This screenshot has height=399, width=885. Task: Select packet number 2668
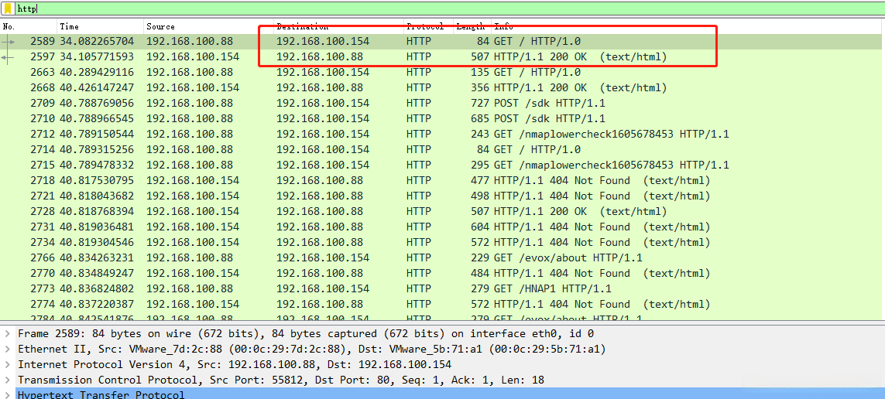pos(441,88)
